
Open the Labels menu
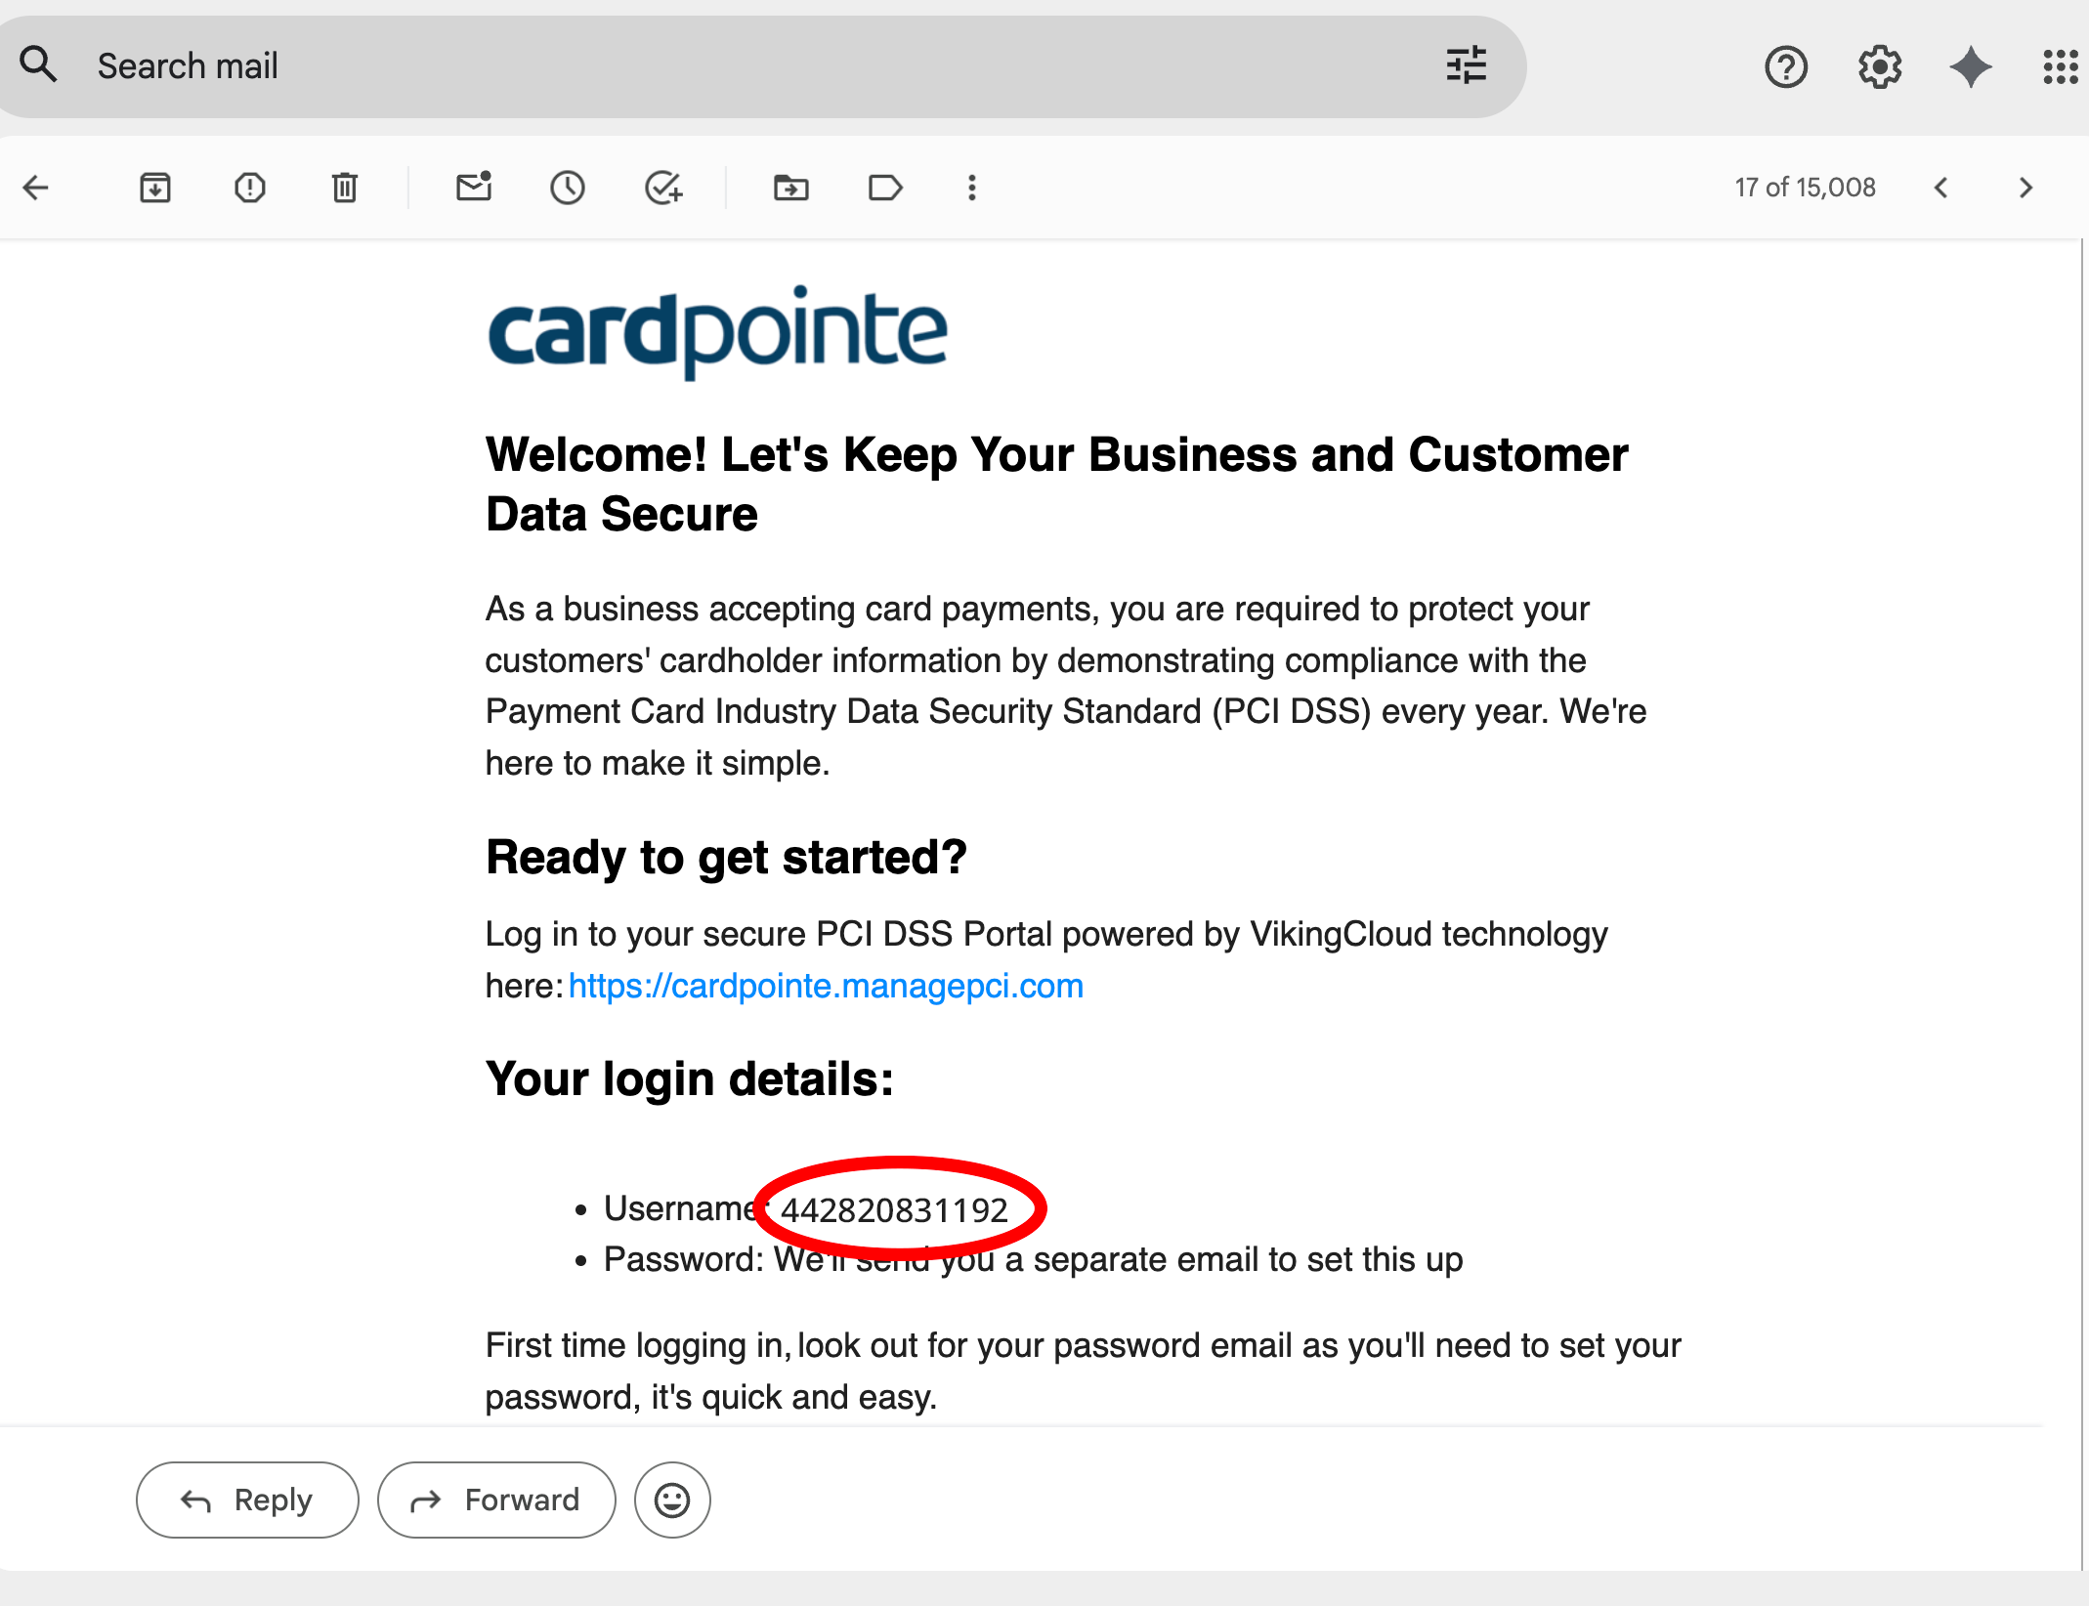click(x=885, y=188)
